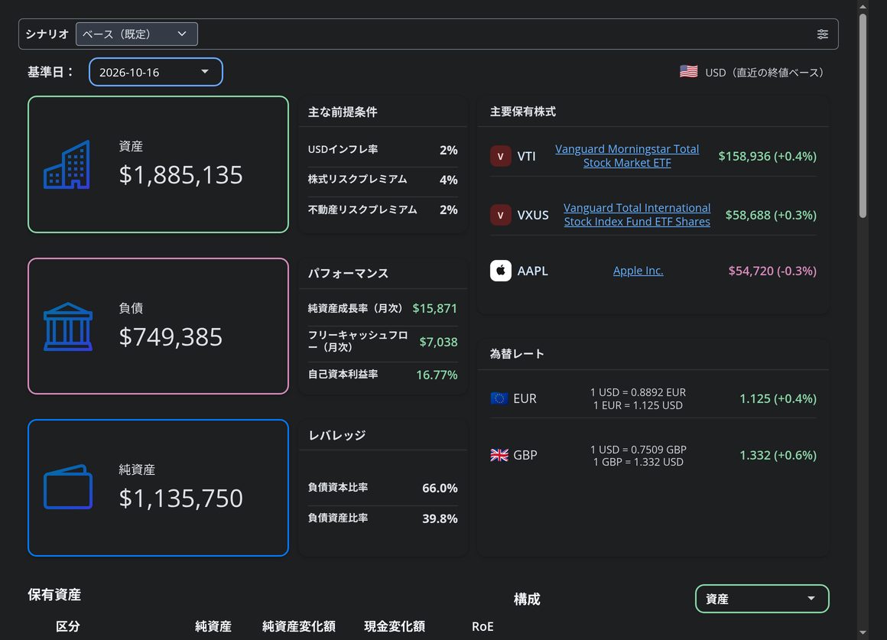Open the Vanguard Total International Stock Index Fund link
This screenshot has width=887, height=640.
point(637,214)
